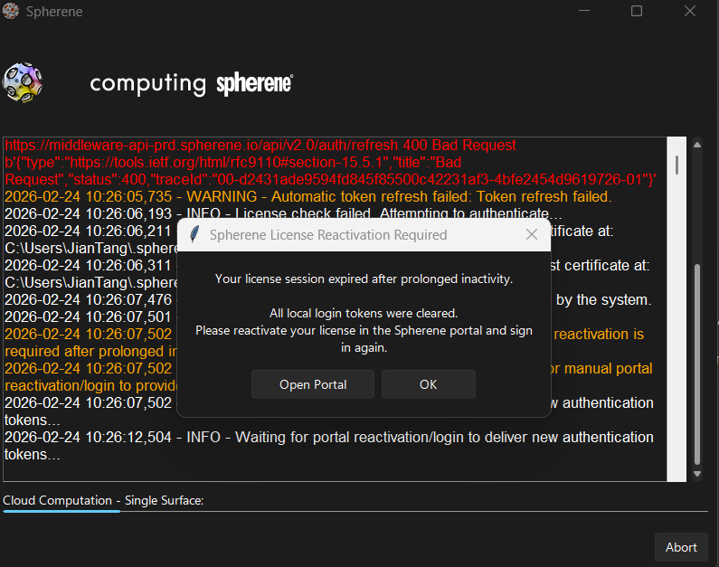Click the 'Automatic token refresh failed' warning line

[307, 196]
